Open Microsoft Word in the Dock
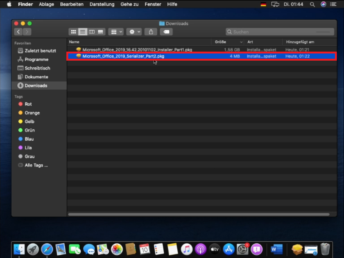 [x=276, y=249]
